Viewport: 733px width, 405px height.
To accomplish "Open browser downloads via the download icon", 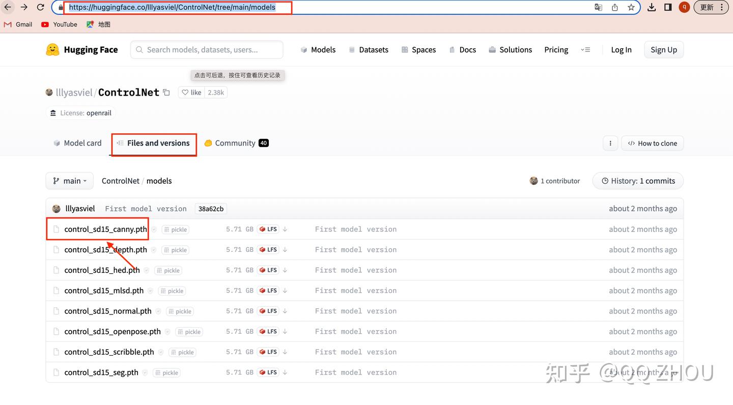I will pos(652,7).
